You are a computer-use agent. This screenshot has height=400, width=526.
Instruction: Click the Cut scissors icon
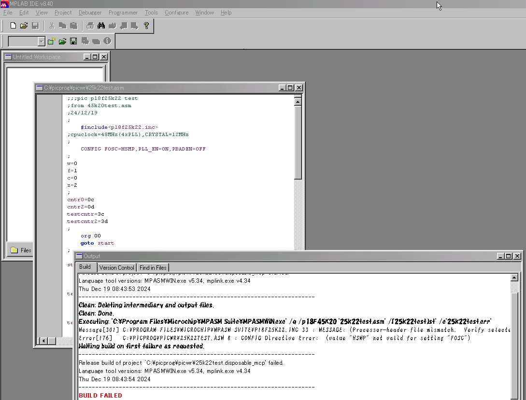click(52, 26)
